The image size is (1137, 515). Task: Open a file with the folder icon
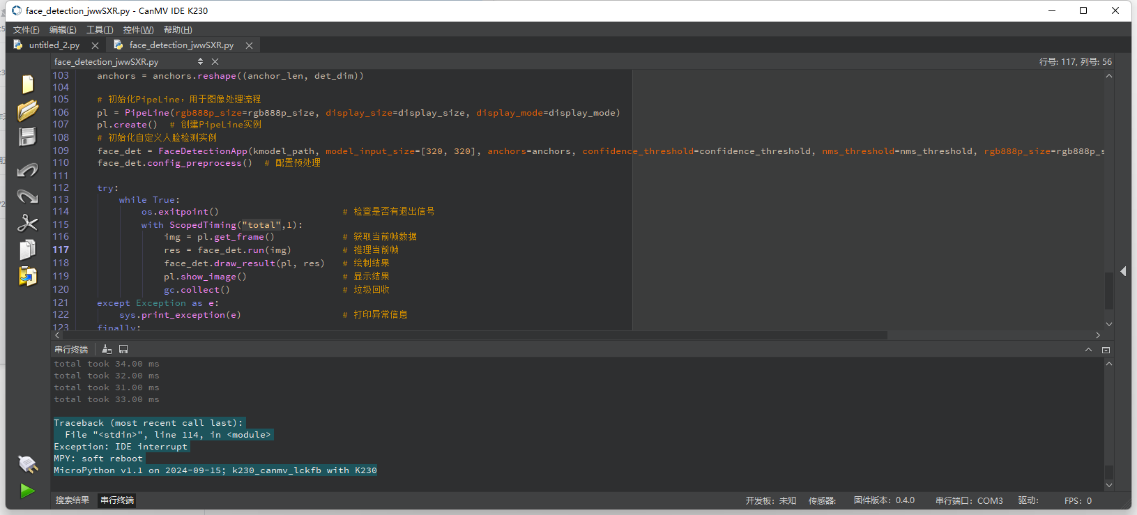[27, 111]
